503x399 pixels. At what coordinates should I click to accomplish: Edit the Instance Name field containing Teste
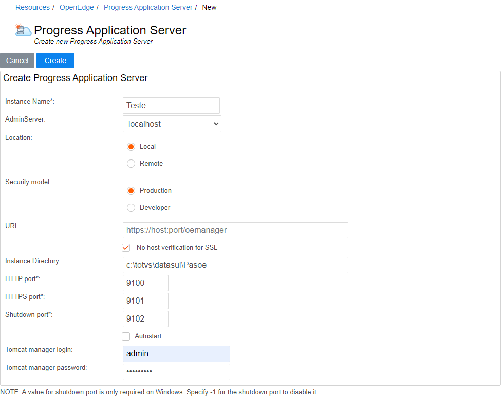(171, 106)
